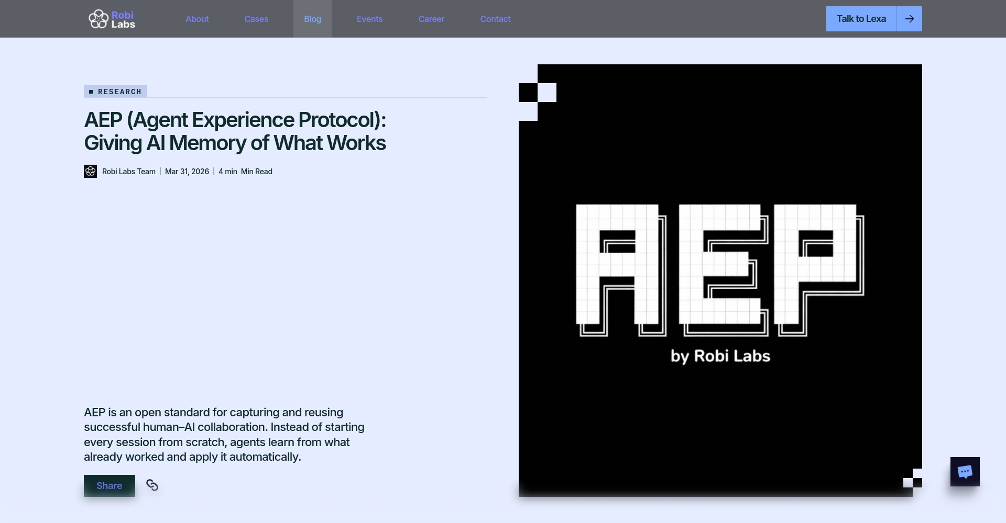Click the article title AEP (Agent Experience Protocol)

[235, 131]
